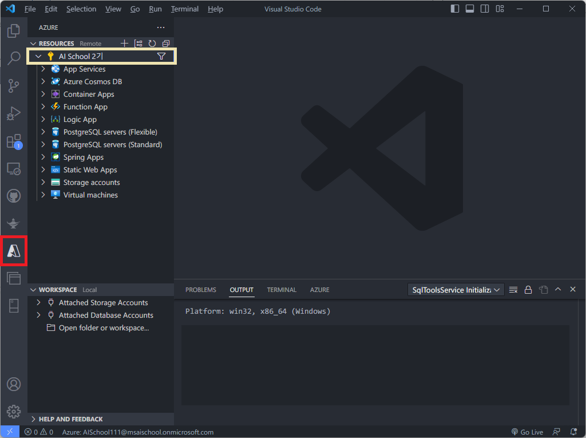Open the Search view in activity bar
The height and width of the screenshot is (438, 586).
[x=14, y=58]
